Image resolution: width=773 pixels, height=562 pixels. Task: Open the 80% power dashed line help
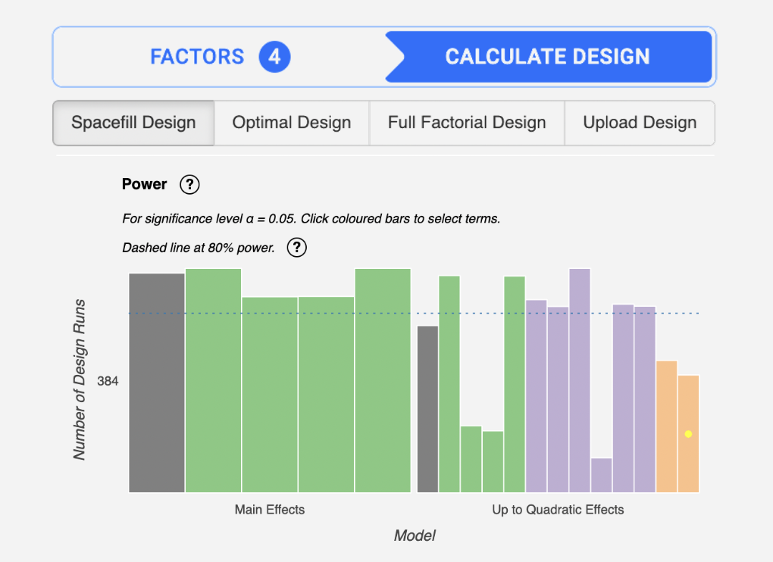click(296, 248)
